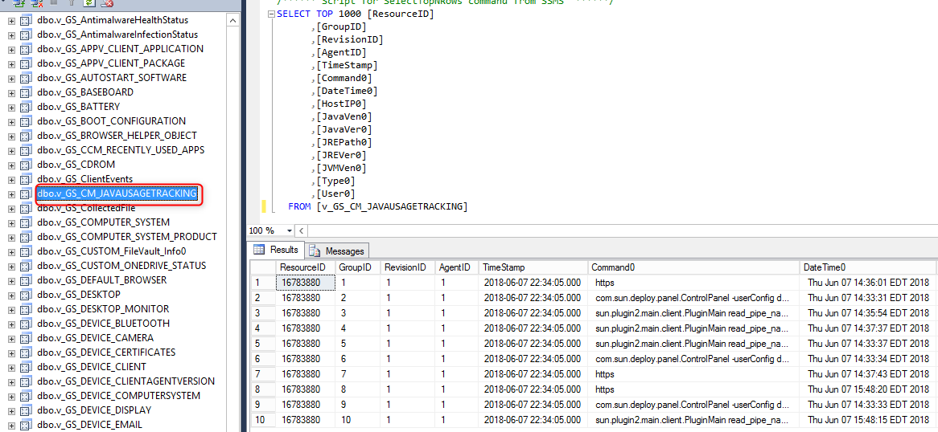Click the Object Explorer scrollbar up arrow

click(234, 21)
